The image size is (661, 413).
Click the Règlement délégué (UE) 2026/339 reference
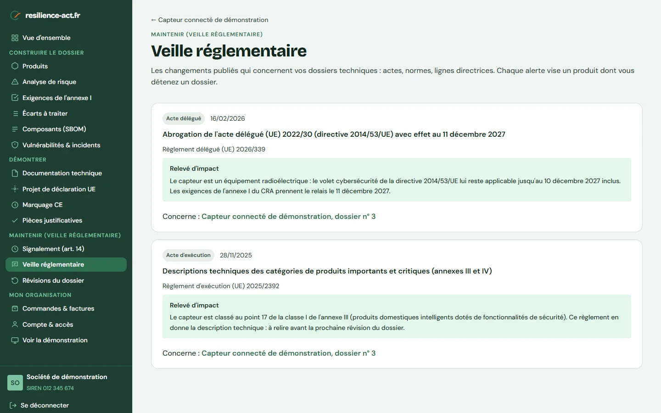click(214, 149)
